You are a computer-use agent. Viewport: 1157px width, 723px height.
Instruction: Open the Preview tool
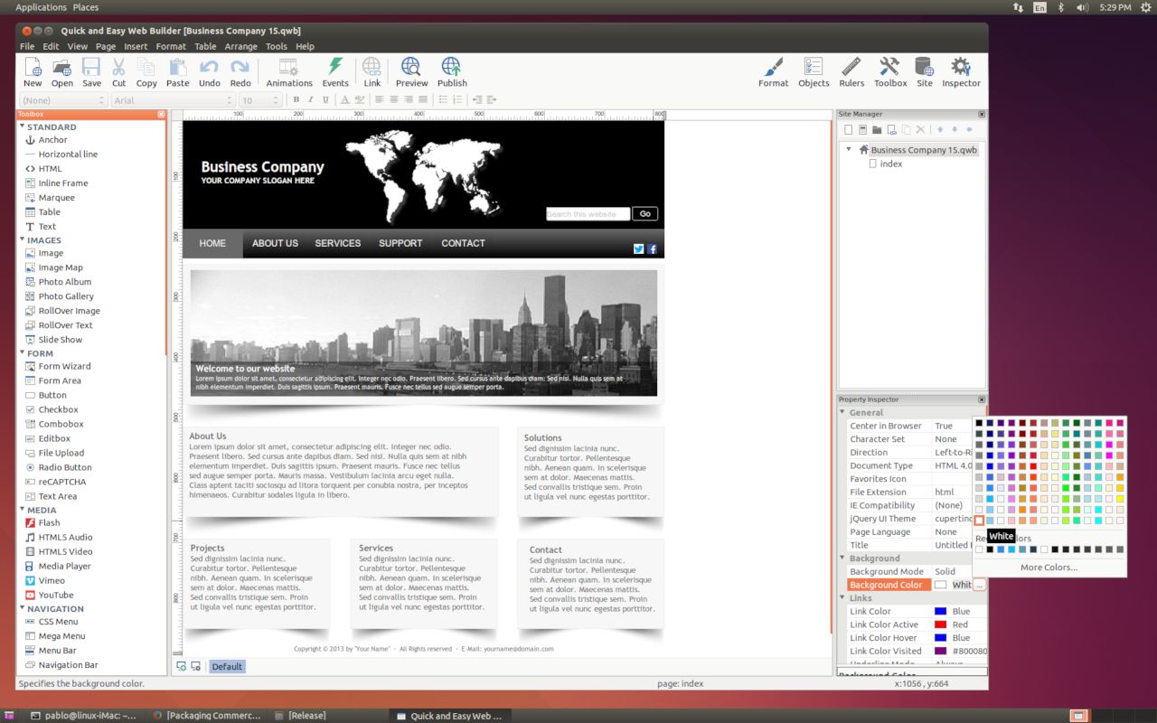click(411, 71)
